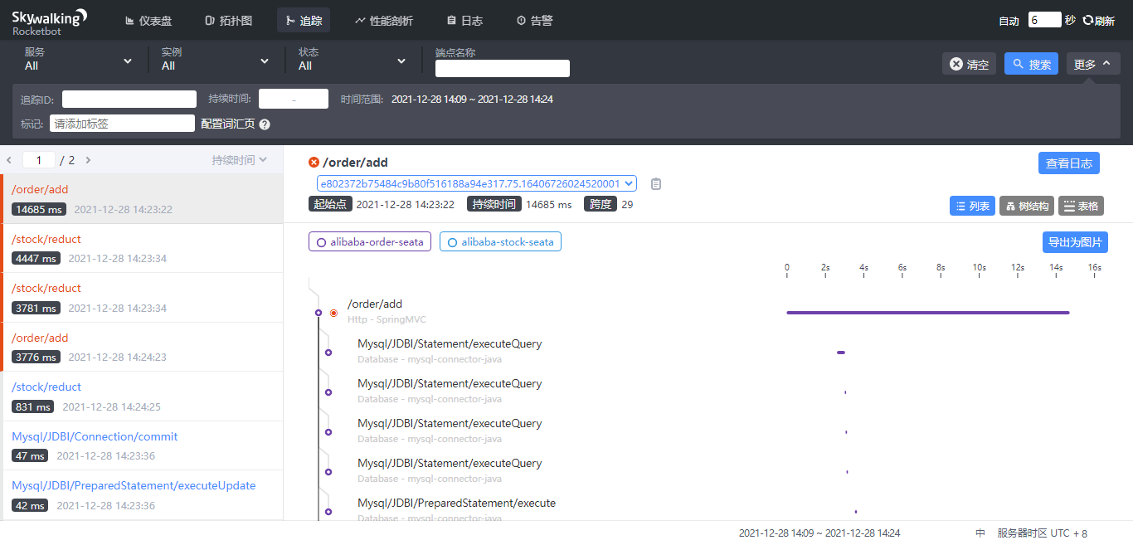Select the /order/add trace of 3776 ms
The height and width of the screenshot is (545, 1133).
(142, 347)
